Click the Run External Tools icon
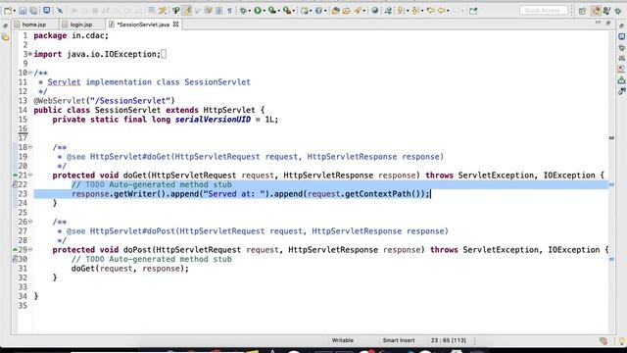This screenshot has height=353, width=627. 286,11
